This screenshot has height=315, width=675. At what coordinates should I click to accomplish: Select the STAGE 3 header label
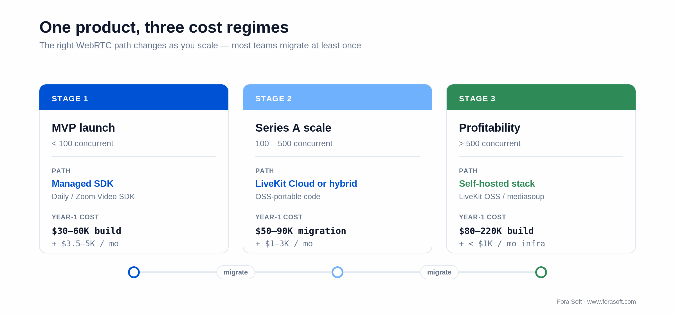(x=477, y=99)
